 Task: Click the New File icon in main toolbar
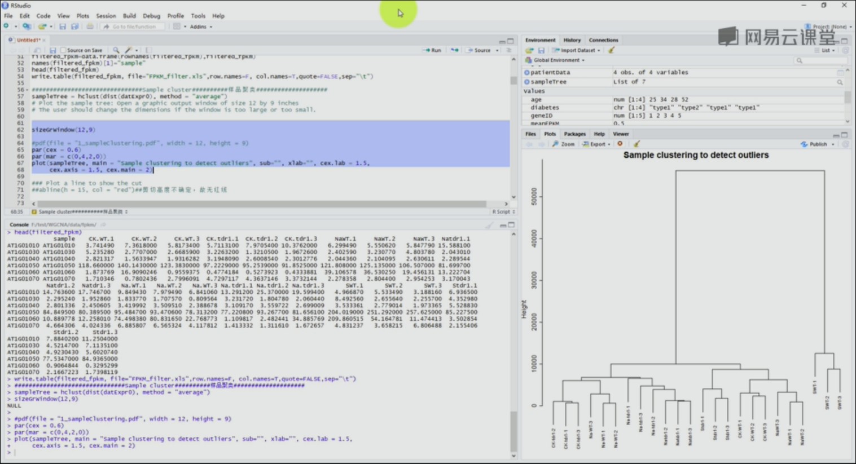click(7, 26)
